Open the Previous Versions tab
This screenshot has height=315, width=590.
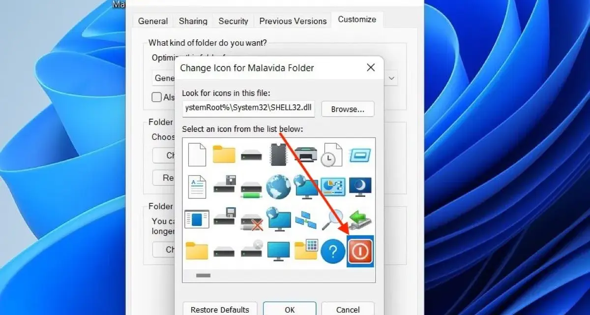(x=293, y=21)
